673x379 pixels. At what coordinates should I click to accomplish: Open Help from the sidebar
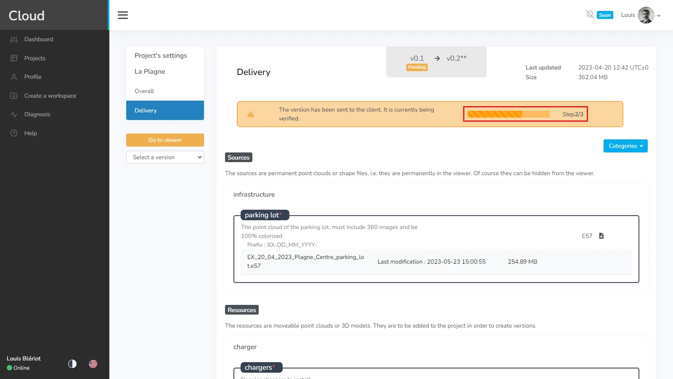tap(31, 133)
